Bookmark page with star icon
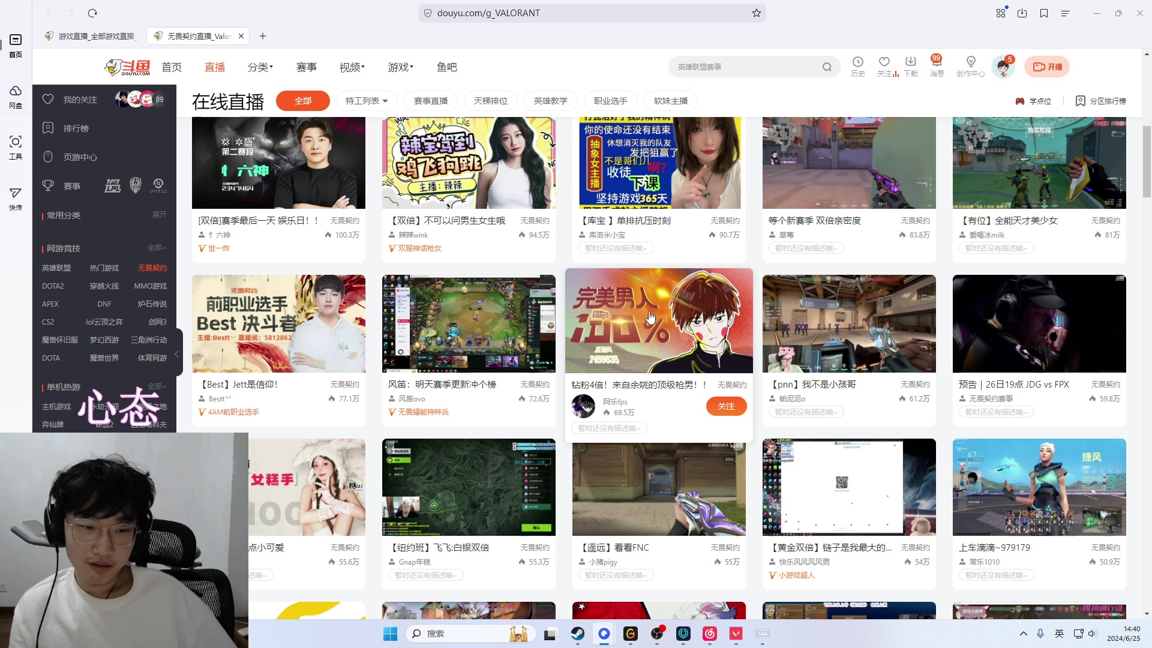This screenshot has width=1152, height=648. point(756,13)
